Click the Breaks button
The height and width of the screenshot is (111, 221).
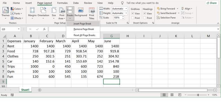point(70,13)
